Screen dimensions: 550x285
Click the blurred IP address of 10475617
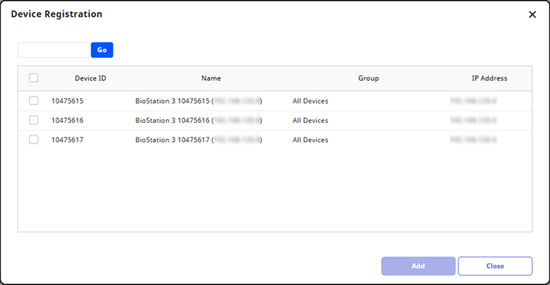click(x=473, y=139)
